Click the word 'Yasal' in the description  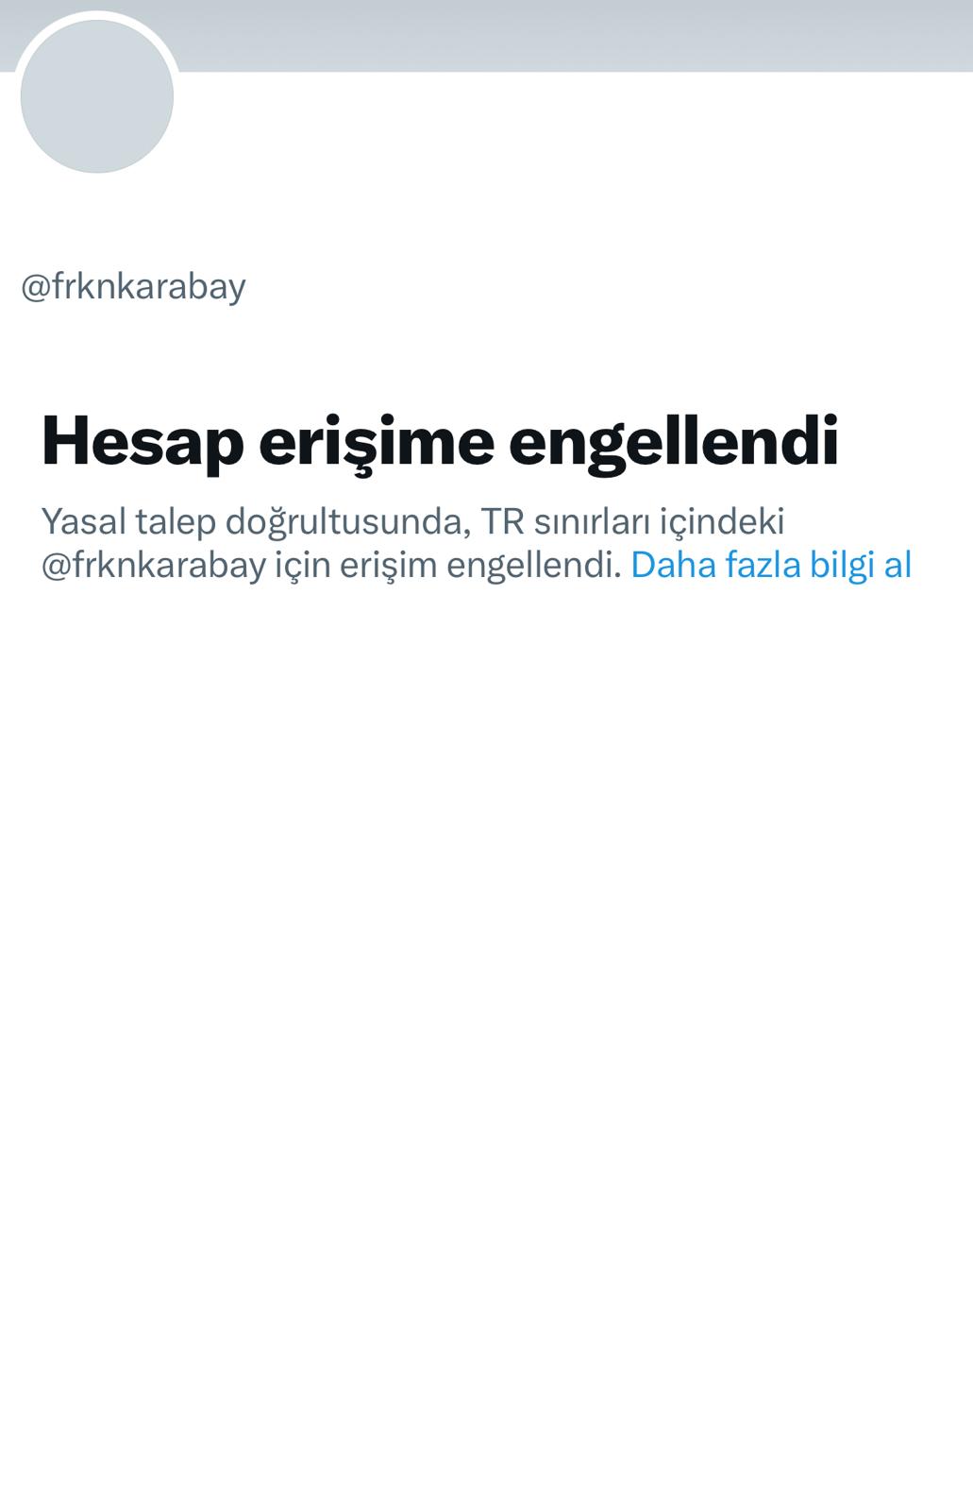tap(84, 521)
